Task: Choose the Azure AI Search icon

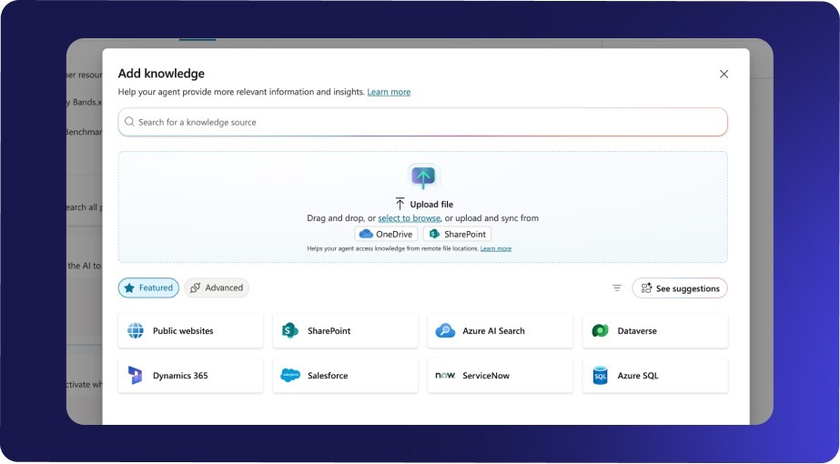Action: tap(445, 331)
